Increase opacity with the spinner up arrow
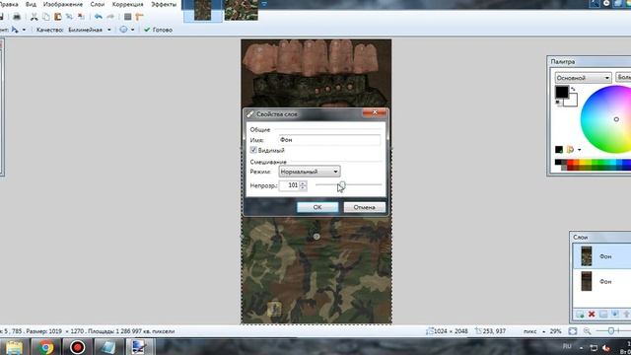 [303, 182]
